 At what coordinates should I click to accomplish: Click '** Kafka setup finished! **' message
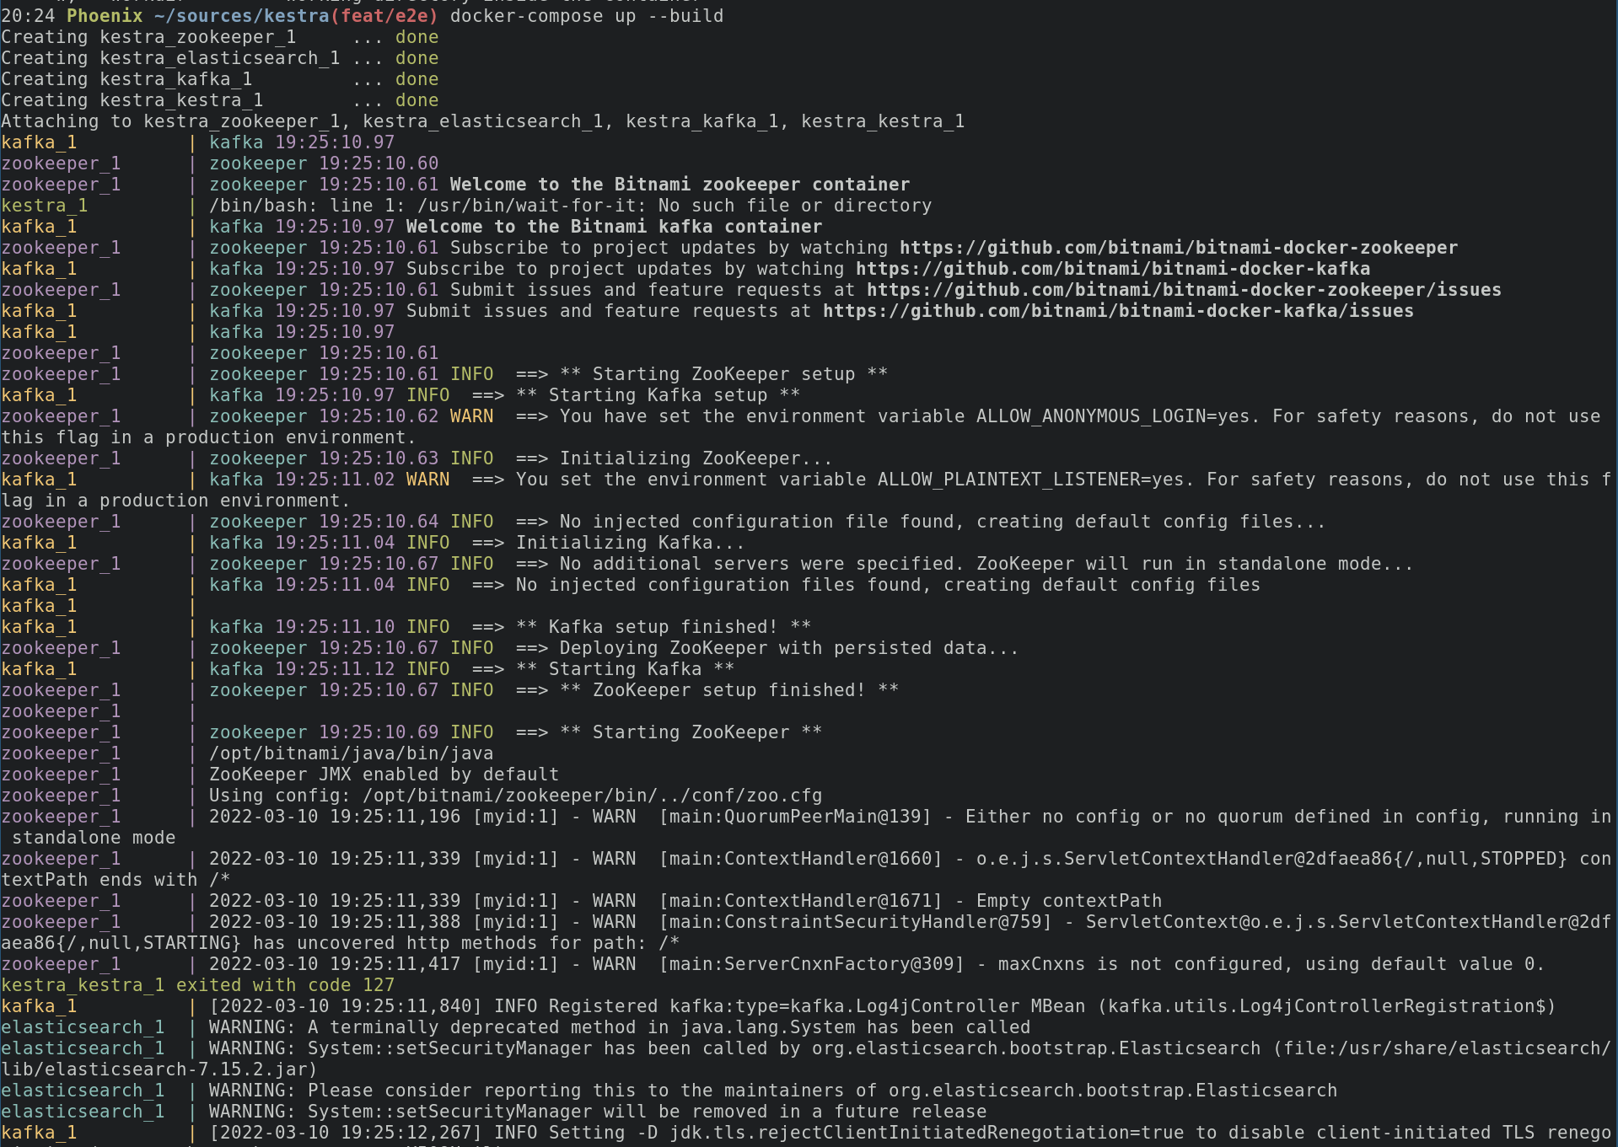[x=664, y=627]
